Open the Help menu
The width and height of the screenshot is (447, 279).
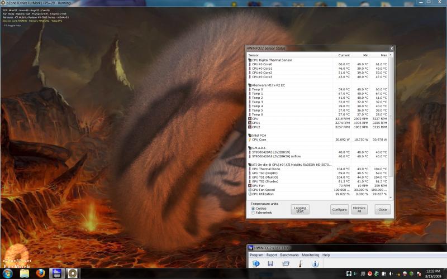click(326, 255)
